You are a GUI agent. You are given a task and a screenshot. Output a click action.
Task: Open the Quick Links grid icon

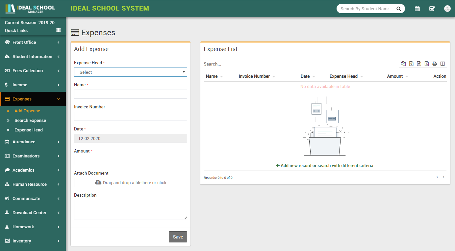pos(59,30)
